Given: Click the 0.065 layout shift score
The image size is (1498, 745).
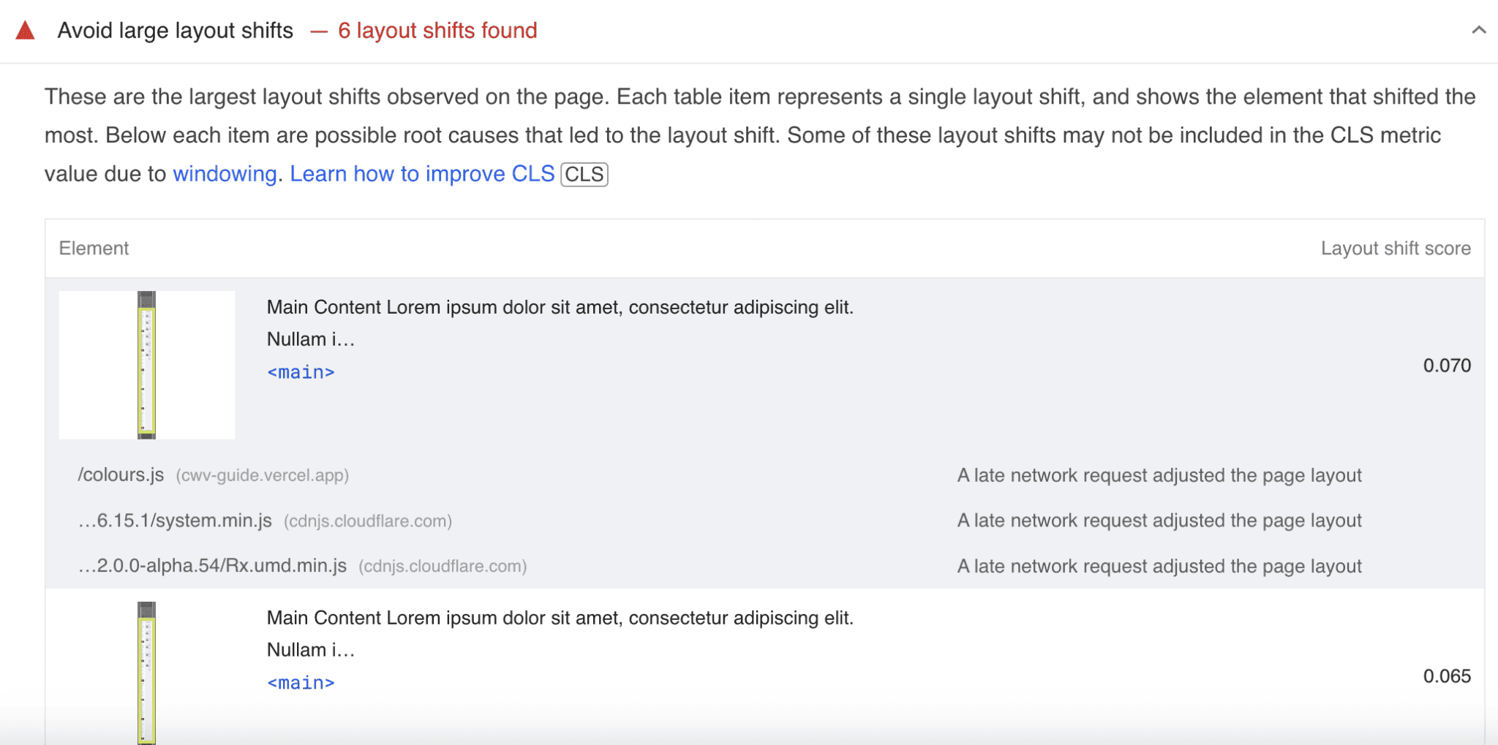Looking at the screenshot, I should pos(1446,676).
